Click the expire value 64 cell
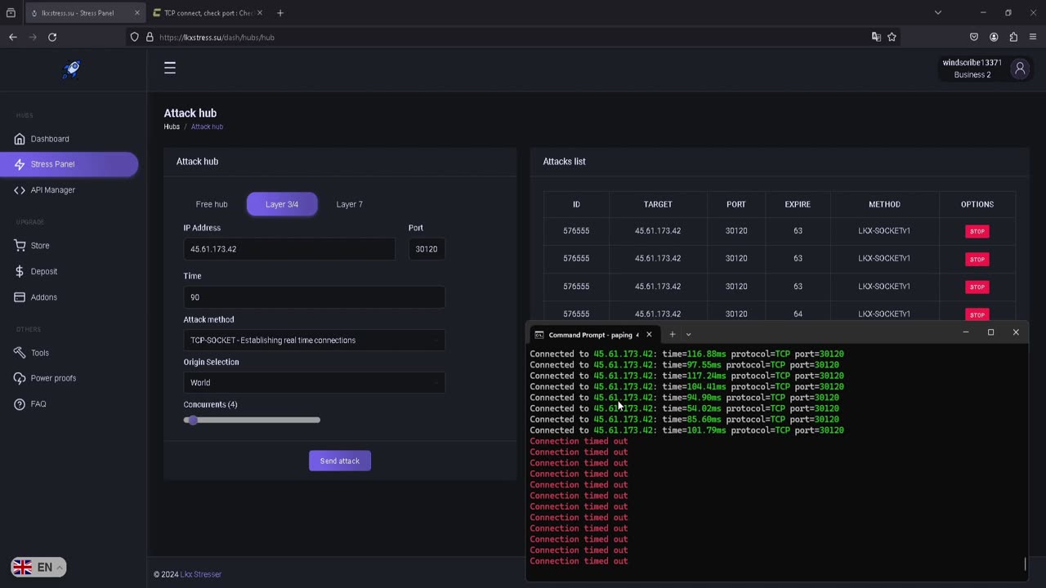Screen dimensions: 1046x588 pyautogui.click(x=798, y=314)
